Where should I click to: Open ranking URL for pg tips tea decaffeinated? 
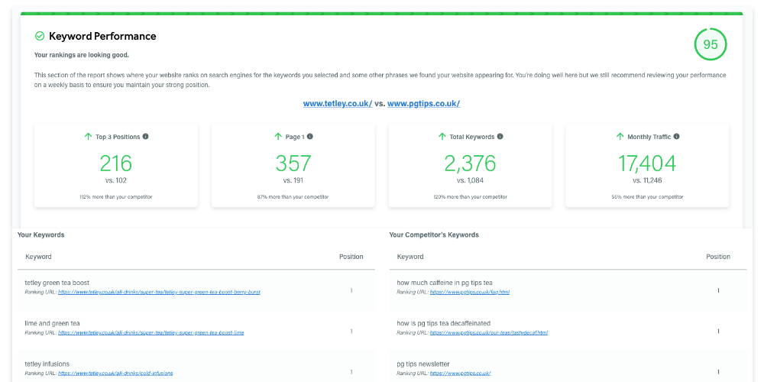click(x=489, y=333)
